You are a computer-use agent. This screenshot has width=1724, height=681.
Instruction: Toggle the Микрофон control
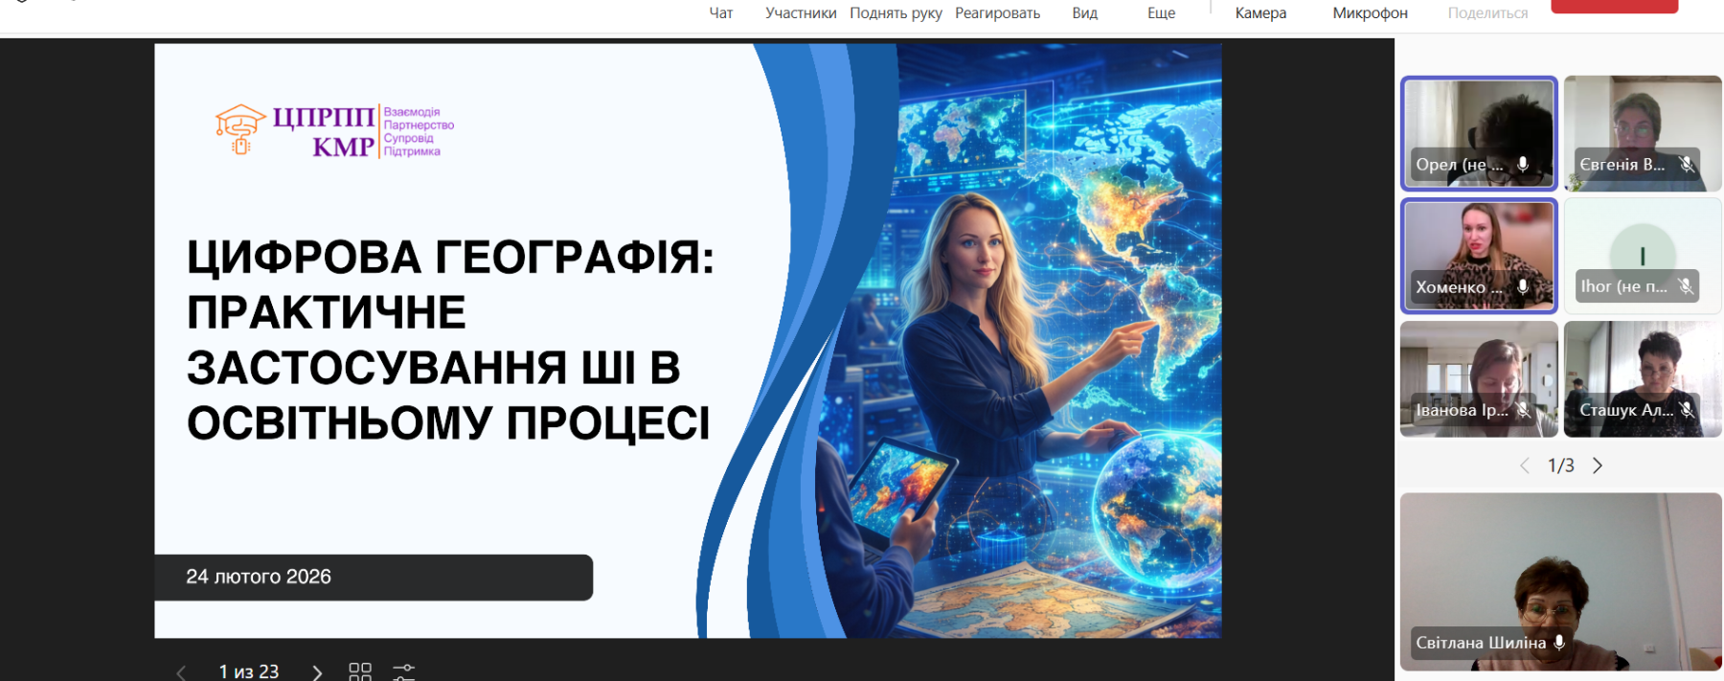point(1370,13)
